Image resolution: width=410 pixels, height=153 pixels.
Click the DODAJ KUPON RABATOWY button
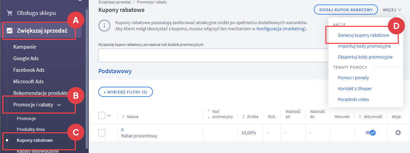(x=346, y=10)
